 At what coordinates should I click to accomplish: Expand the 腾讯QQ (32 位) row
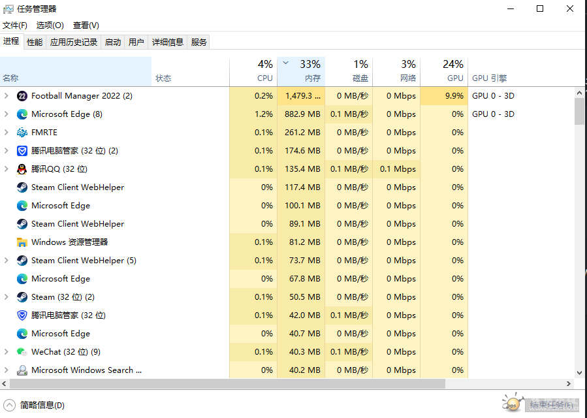(x=7, y=169)
